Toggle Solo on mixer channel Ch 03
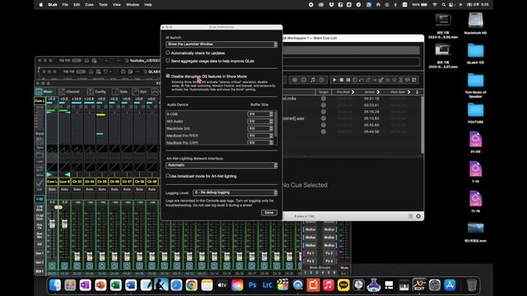Screen dimensions: 527x296 pyautogui.click(x=77, y=189)
